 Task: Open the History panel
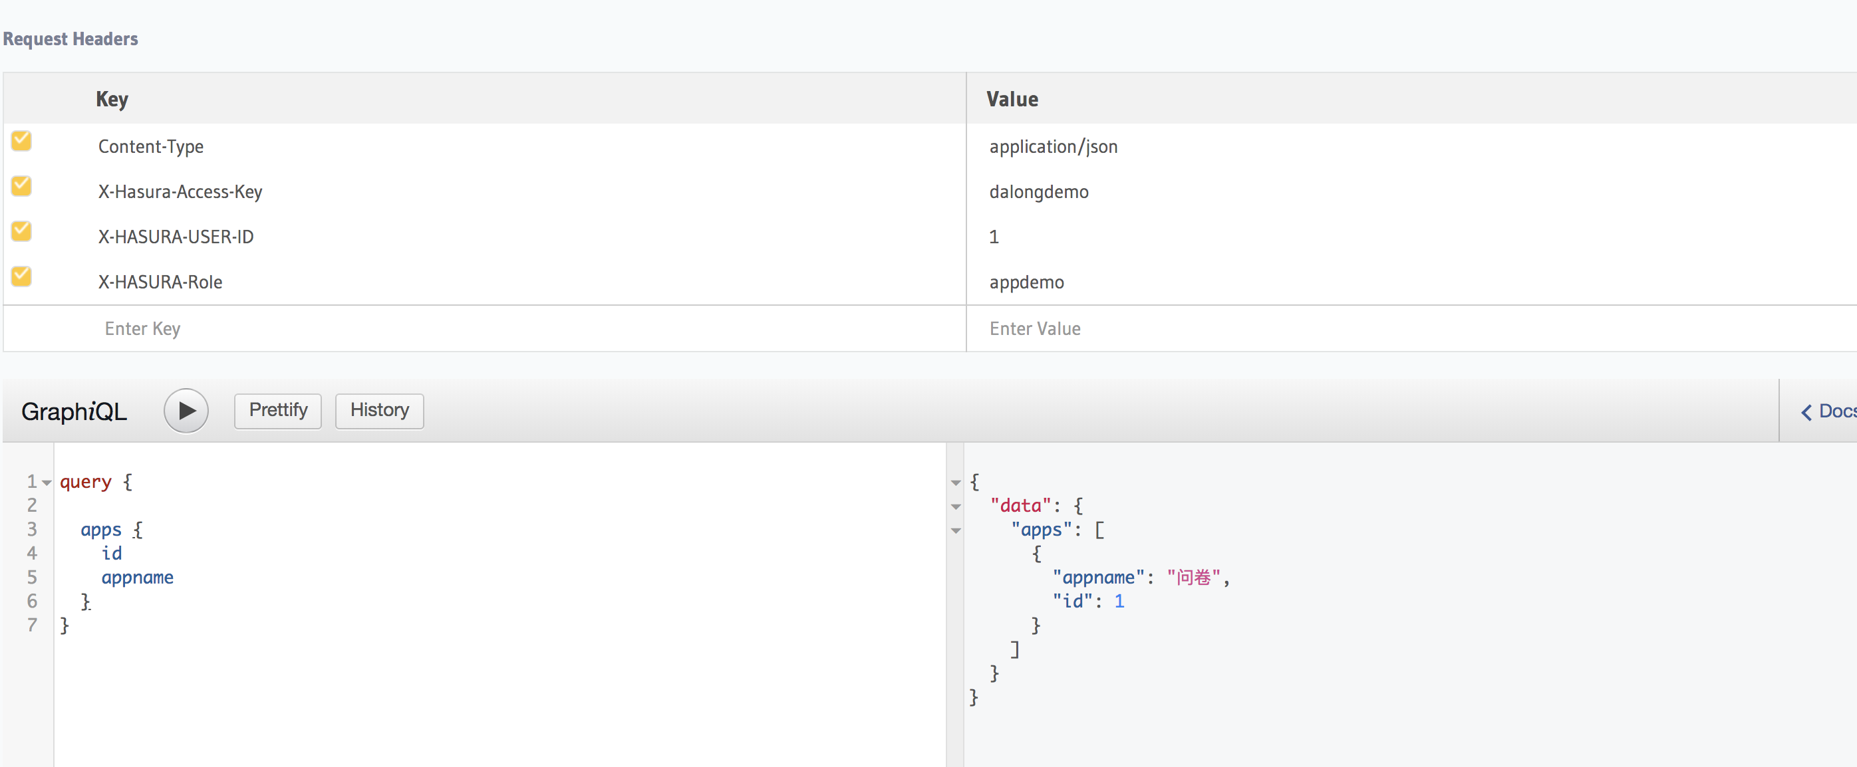[380, 409]
